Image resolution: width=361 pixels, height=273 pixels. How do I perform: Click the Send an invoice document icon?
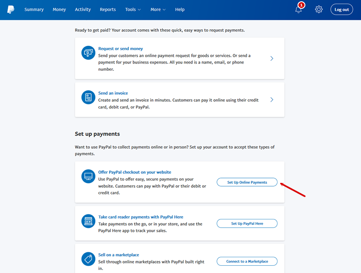click(88, 97)
